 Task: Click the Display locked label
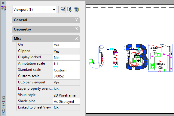tap(29, 57)
